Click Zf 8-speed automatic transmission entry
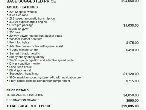 (32, 19)
